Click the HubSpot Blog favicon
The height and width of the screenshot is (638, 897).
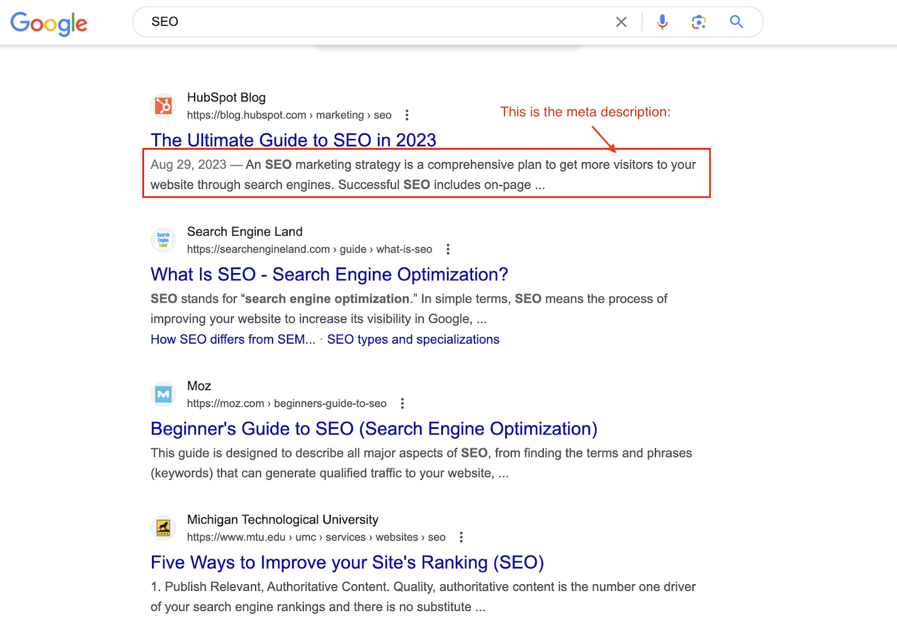pos(163,106)
